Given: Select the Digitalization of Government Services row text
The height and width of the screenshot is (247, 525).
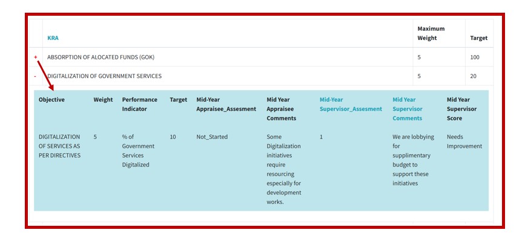Looking at the screenshot, I should pyautogui.click(x=104, y=76).
